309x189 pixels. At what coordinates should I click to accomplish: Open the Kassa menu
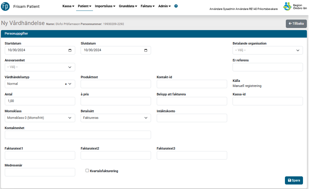[x=68, y=6]
